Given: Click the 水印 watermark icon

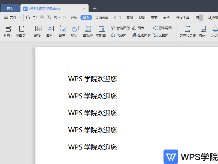Looking at the screenshot, I should (215, 29).
